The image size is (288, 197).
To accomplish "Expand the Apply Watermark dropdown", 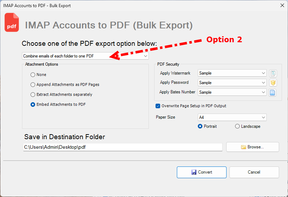I will pyautogui.click(x=232, y=73).
